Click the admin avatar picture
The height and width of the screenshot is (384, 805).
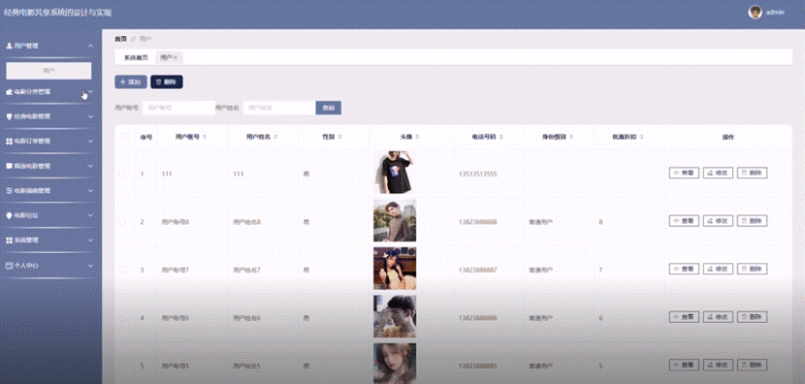[755, 12]
